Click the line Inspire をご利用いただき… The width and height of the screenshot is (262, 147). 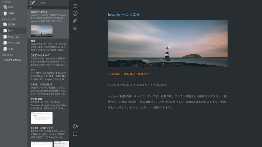click(x=138, y=85)
